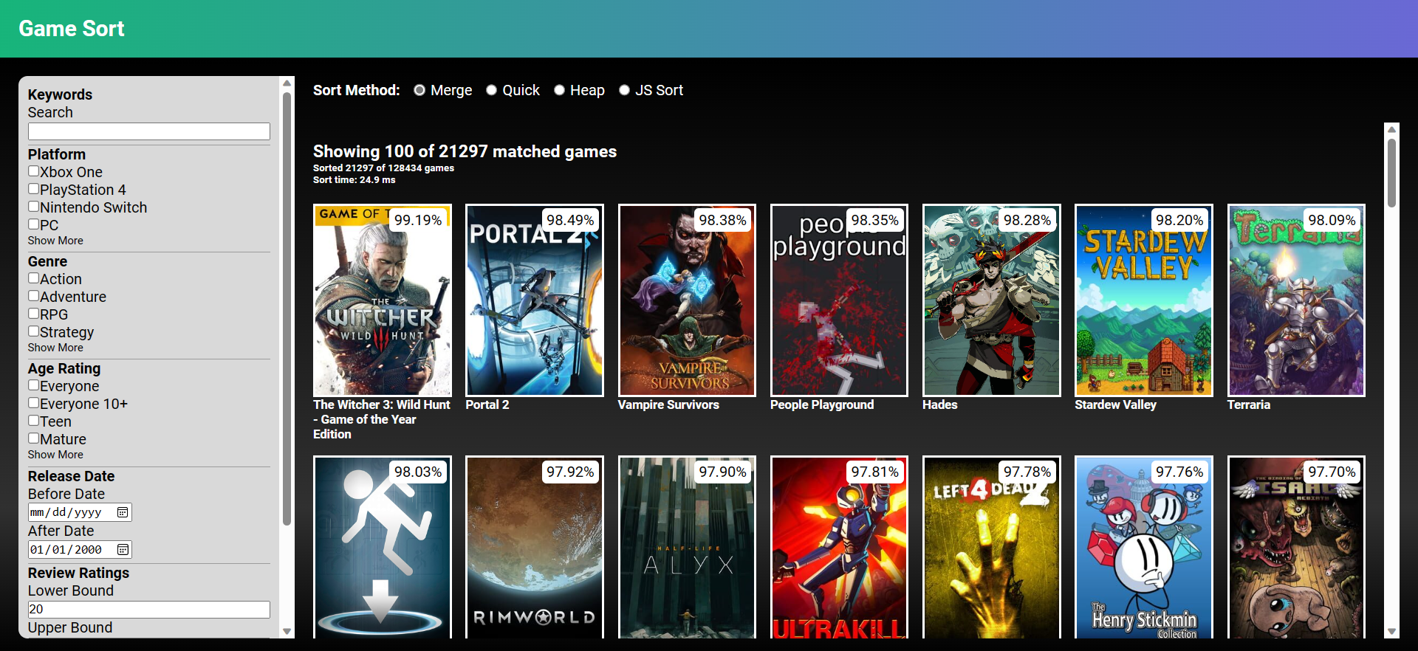Click the filter sidebar scrollbar thumb
This screenshot has width=1418, height=651.
(287, 309)
